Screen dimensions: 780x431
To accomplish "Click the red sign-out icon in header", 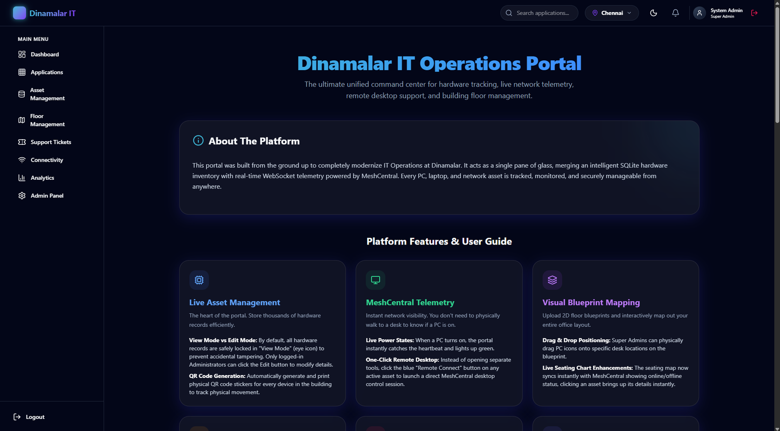I will click(x=755, y=13).
